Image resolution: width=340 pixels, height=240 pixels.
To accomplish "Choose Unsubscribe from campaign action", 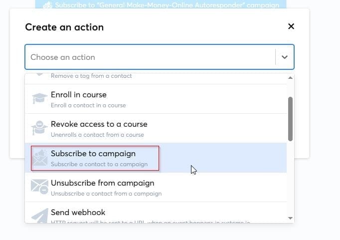I will point(102,183).
